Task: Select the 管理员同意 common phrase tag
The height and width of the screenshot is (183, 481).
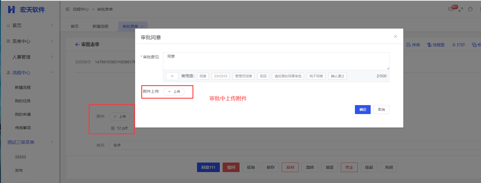Action: point(243,76)
